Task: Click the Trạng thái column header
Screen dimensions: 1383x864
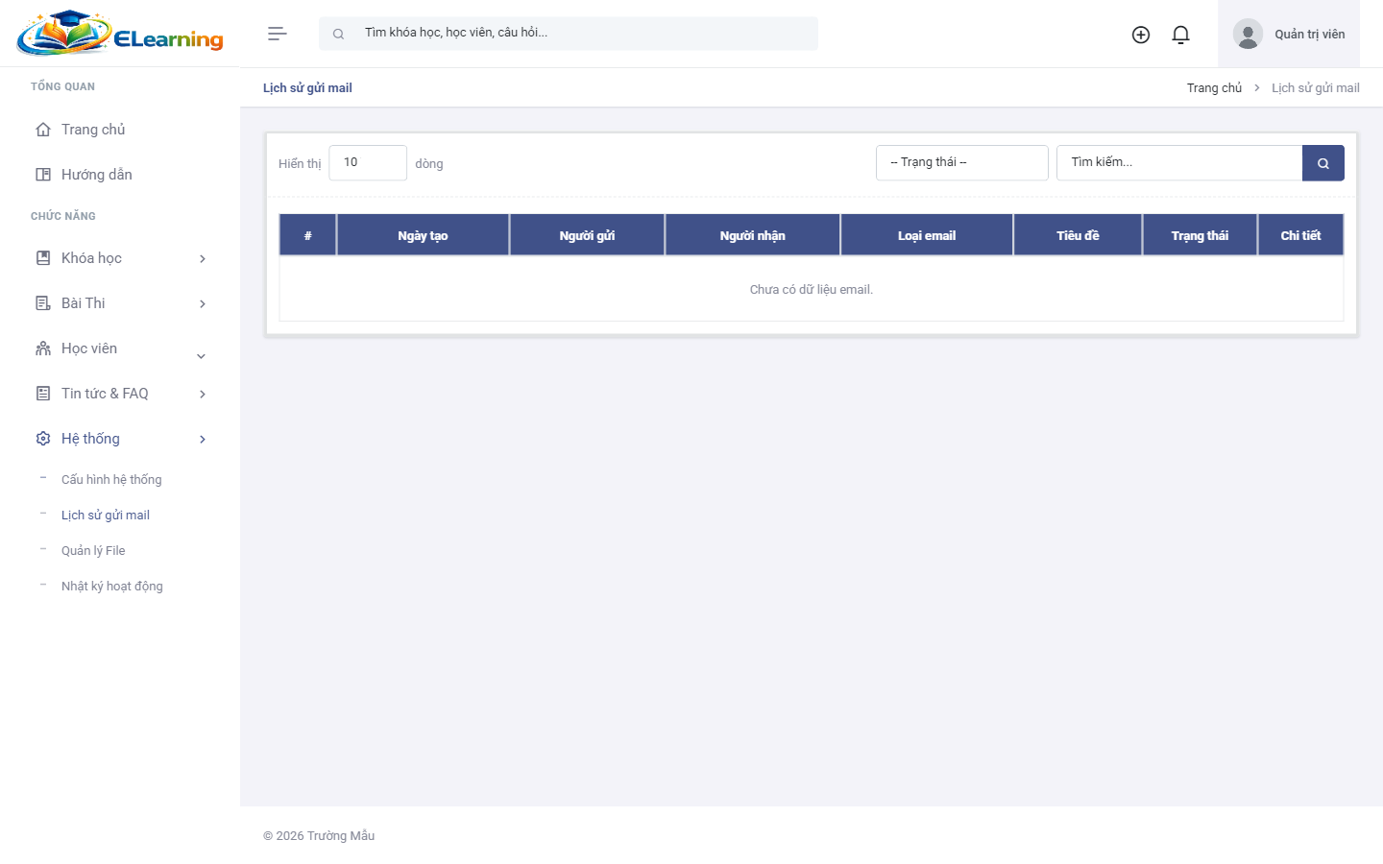Action: [1200, 235]
